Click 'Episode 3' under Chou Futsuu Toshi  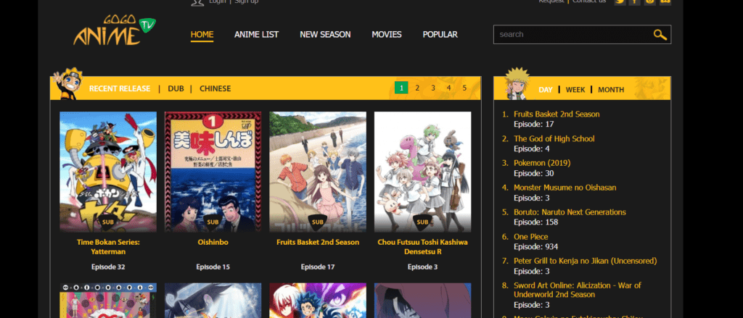click(x=423, y=267)
